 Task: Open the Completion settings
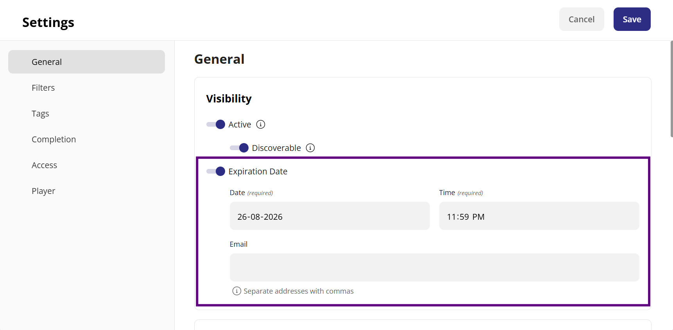pyautogui.click(x=86, y=139)
